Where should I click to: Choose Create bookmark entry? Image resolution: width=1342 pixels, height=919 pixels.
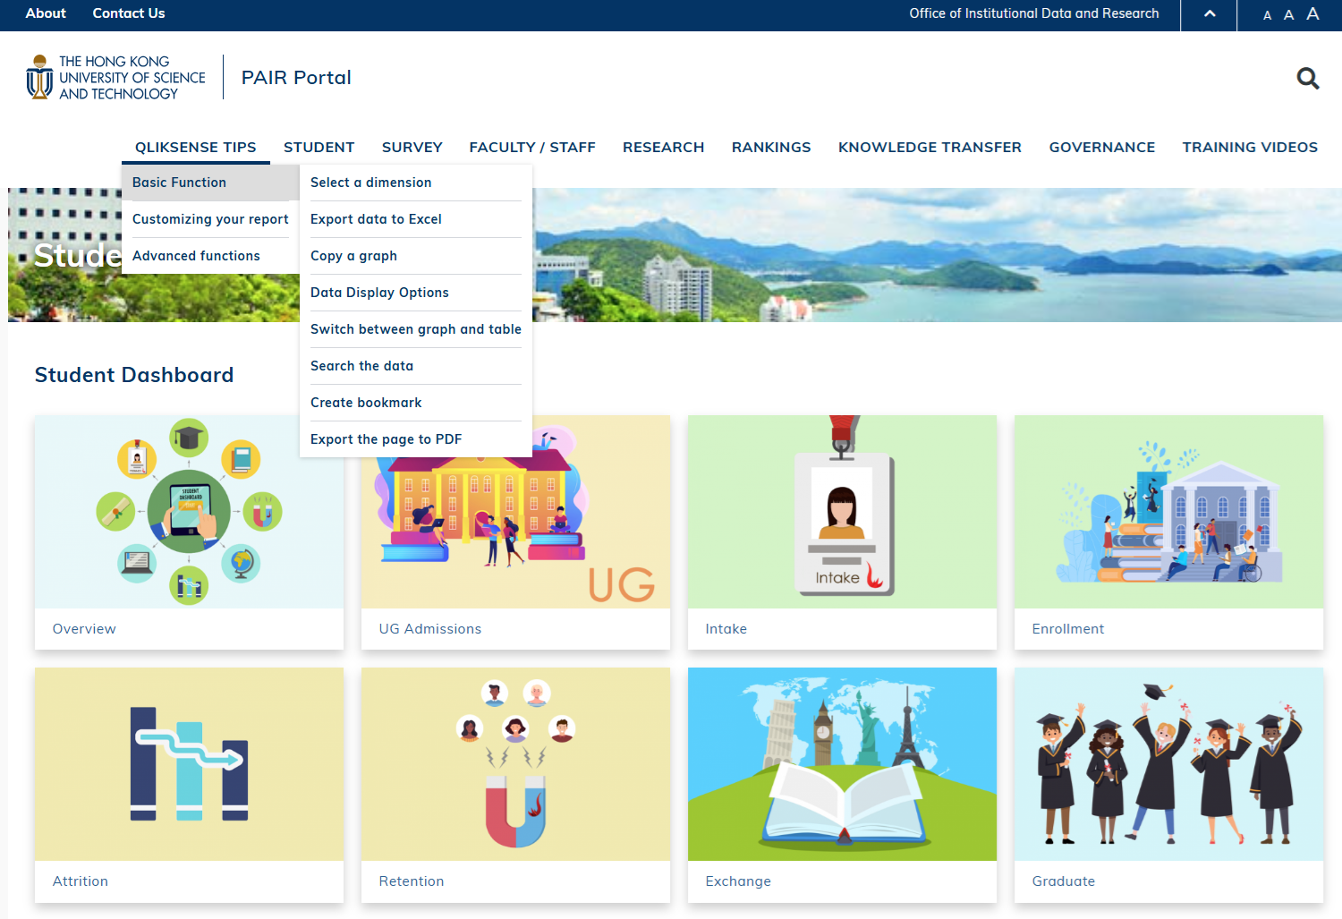pos(416,403)
